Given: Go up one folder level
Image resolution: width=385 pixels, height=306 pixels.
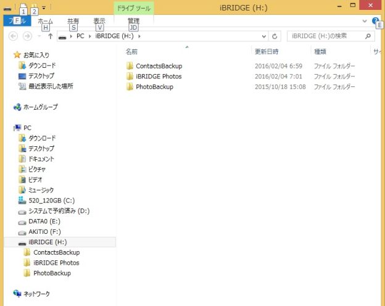Looking at the screenshot, I should coord(51,36).
